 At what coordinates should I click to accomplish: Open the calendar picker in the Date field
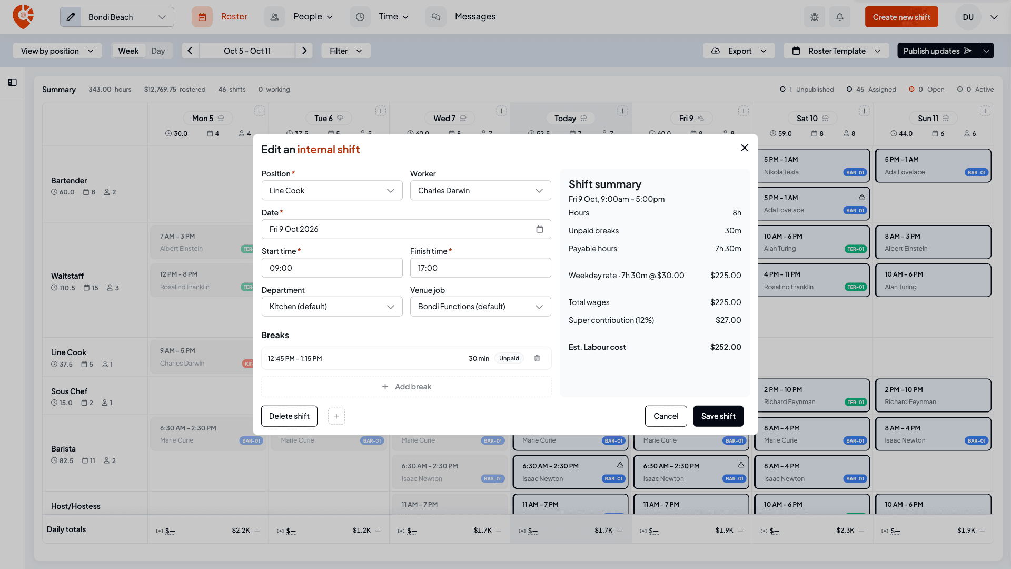pyautogui.click(x=540, y=229)
